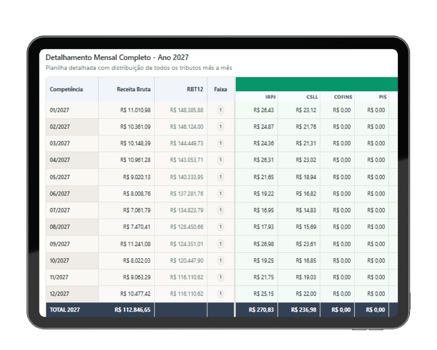Click the 04/2027 row label
Screen dimensions: 437x350
60,160
